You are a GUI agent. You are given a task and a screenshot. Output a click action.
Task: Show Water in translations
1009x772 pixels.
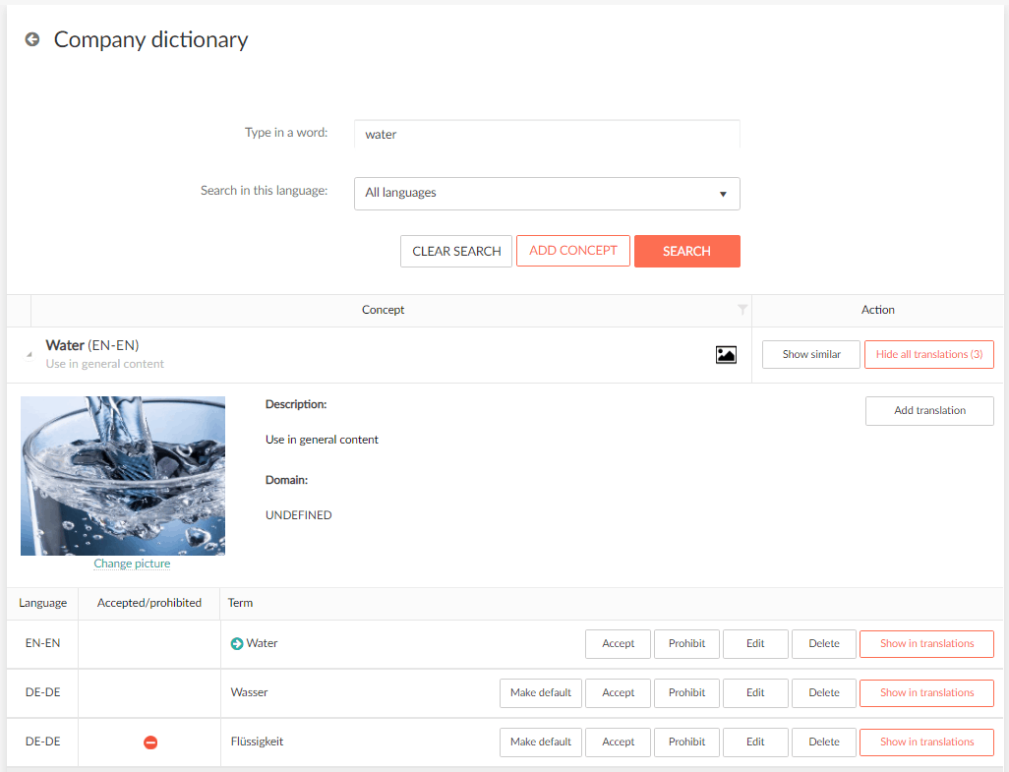tap(926, 643)
